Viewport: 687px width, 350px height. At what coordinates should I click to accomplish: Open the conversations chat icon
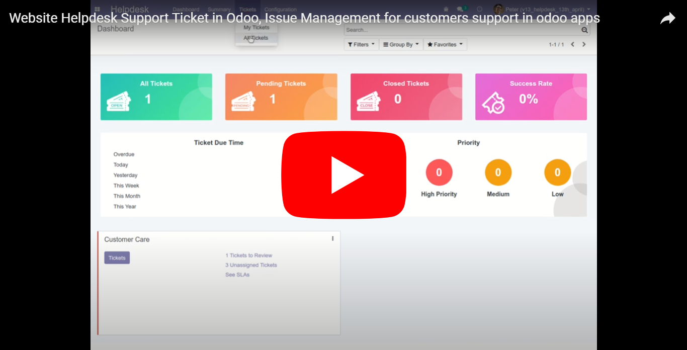(x=462, y=9)
